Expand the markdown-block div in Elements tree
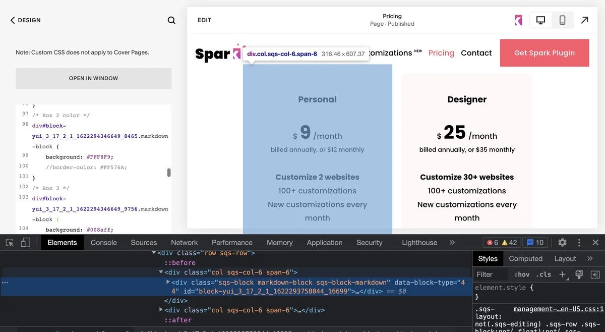 [x=167, y=282]
